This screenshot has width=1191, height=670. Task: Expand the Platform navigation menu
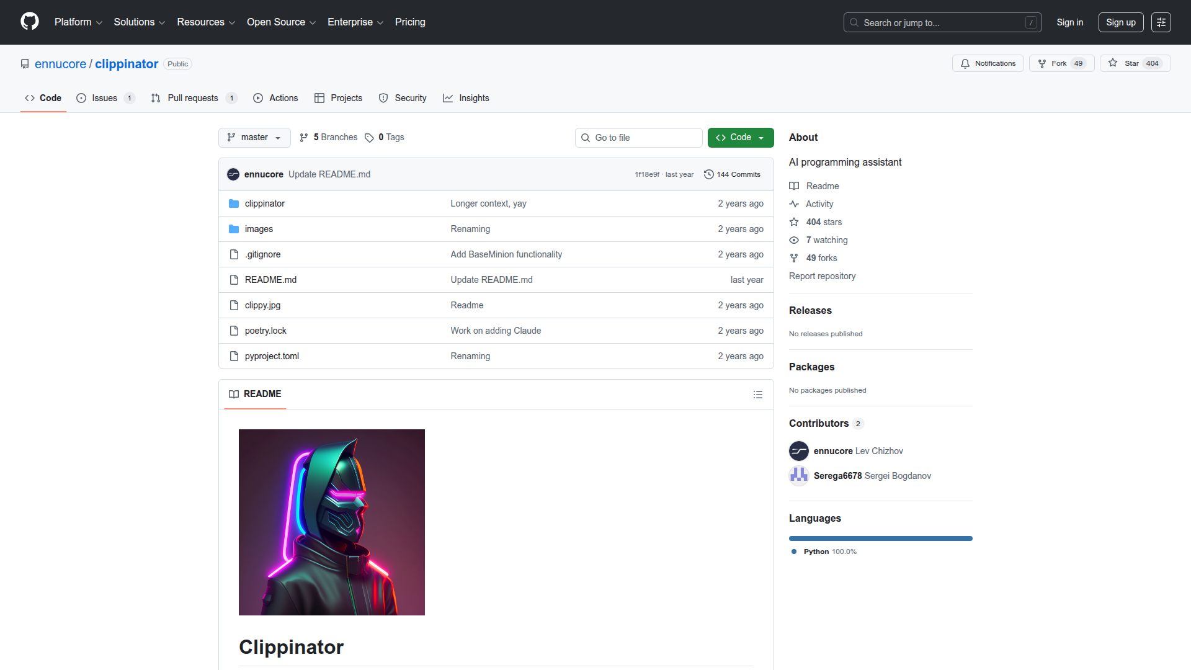click(78, 22)
